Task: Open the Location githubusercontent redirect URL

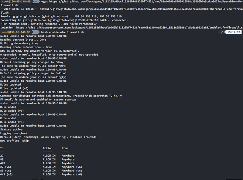Action: [129, 28]
